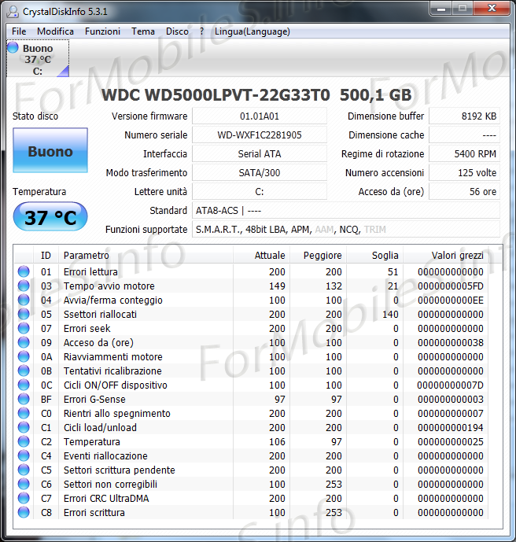Click the Parametro column header

(146, 255)
